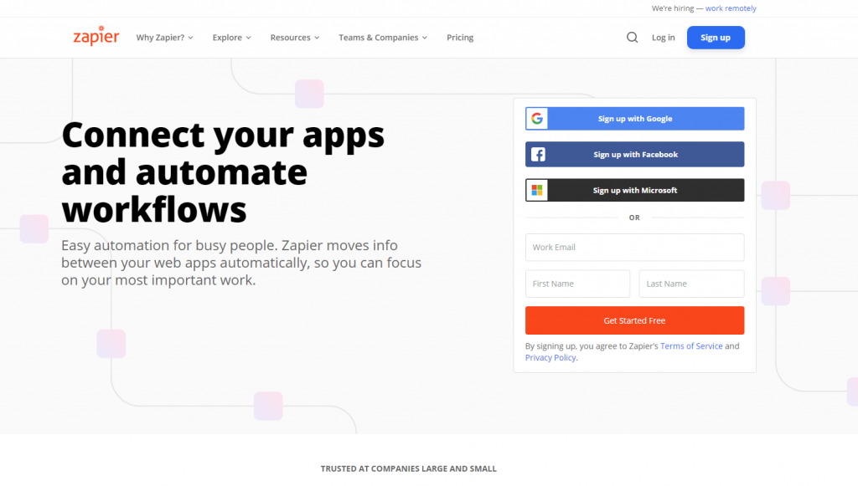Expand the Explore dropdown
This screenshot has height=486, width=858.
tap(231, 38)
